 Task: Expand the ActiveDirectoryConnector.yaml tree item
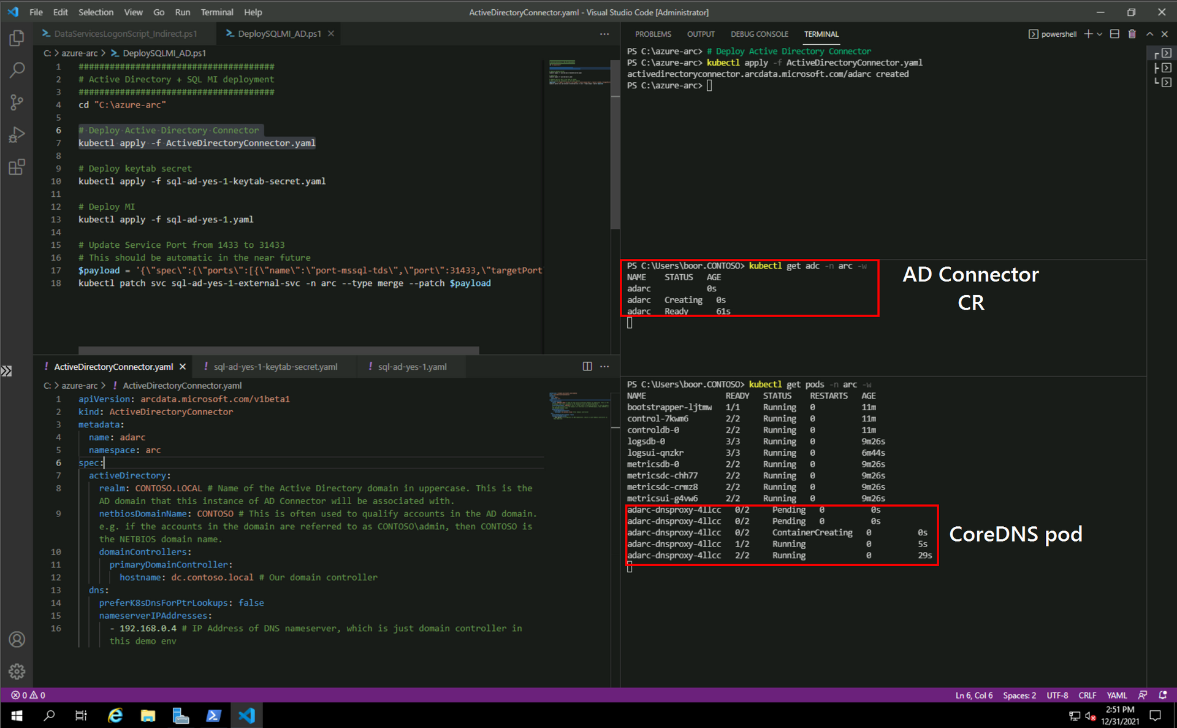pyautogui.click(x=183, y=385)
